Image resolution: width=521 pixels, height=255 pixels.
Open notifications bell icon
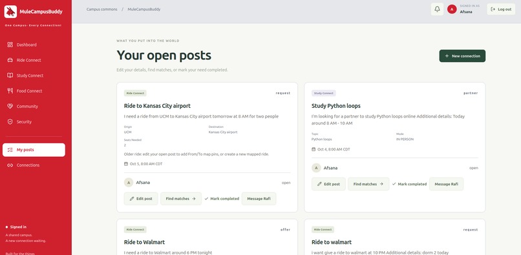pos(437,9)
